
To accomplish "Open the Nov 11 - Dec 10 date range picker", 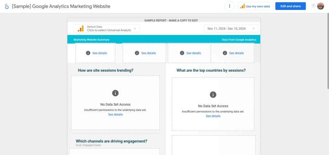I will 231,29.
